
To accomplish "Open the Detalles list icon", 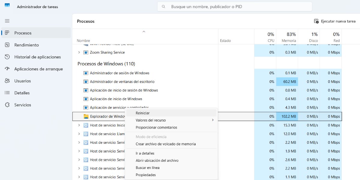I will (x=7, y=93).
